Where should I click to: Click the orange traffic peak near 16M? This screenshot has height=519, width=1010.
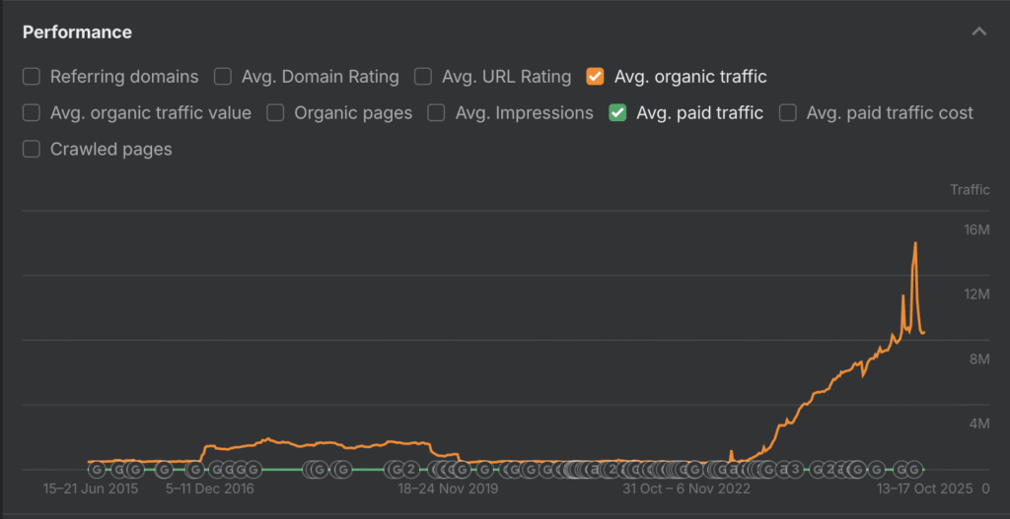click(x=915, y=243)
